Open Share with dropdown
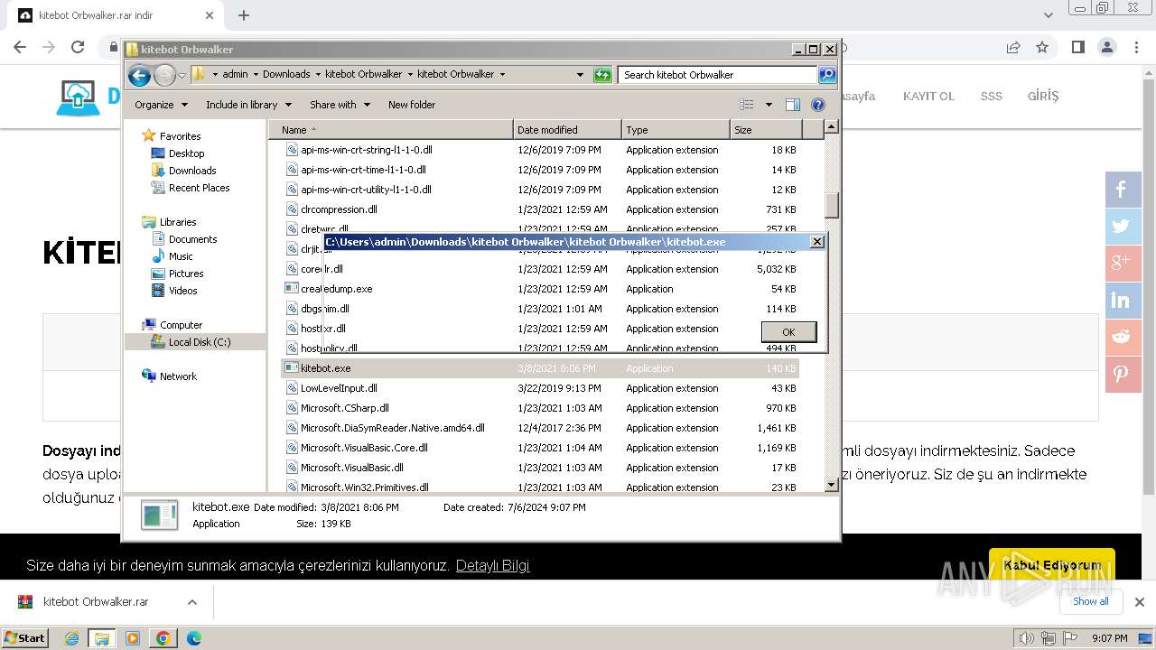1156x650 pixels. coord(340,105)
